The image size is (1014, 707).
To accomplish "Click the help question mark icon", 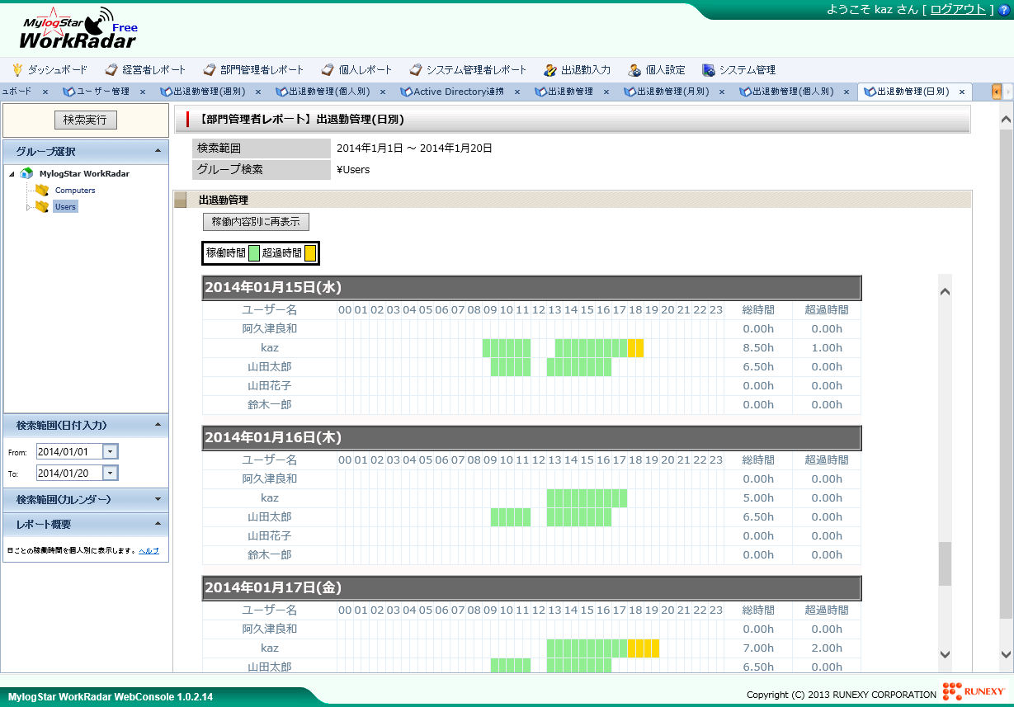I will 1004,10.
